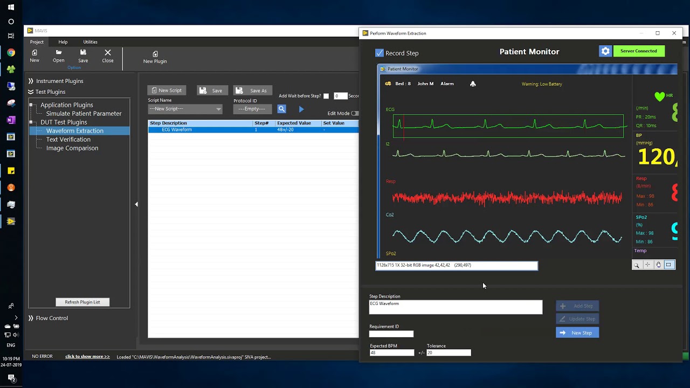690x388 pixels.
Task: Open a project using the Open icon
Action: click(59, 56)
